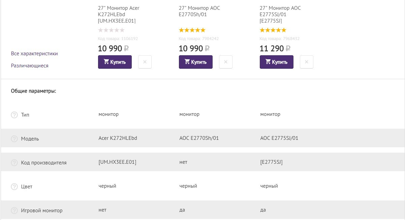This screenshot has height=220, width=405.
Task: Open the Acer K272HLEbd product title link
Action: click(119, 14)
